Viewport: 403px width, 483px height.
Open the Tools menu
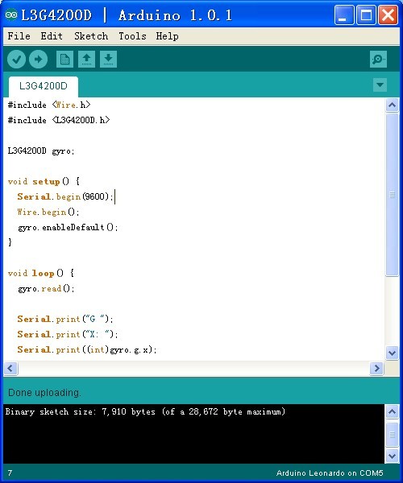(132, 36)
